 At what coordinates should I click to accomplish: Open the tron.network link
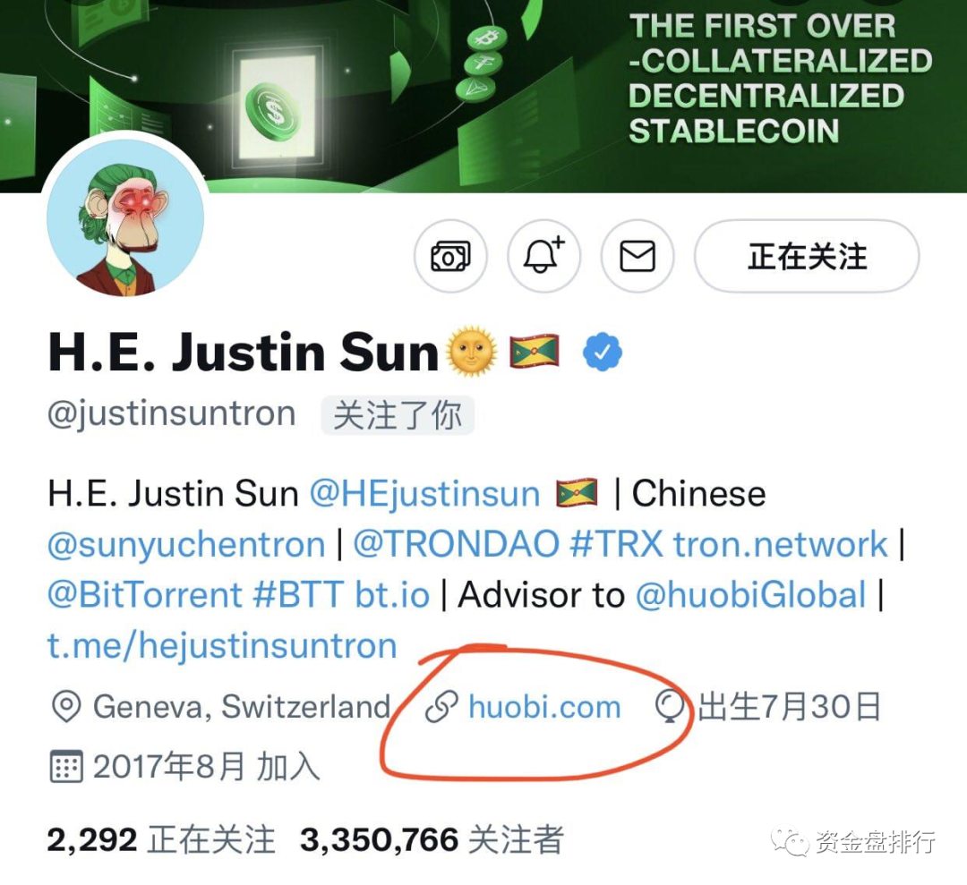coord(780,544)
